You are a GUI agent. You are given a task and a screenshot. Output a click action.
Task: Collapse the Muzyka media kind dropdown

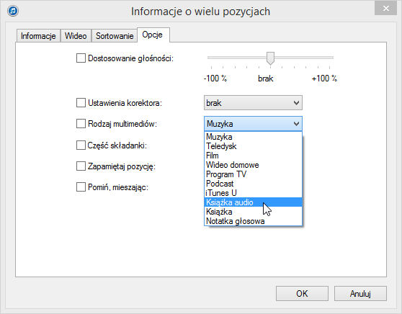click(253, 124)
